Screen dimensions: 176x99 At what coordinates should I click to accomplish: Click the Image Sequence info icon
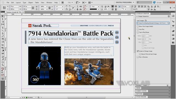pyautogui.click(x=169, y=16)
